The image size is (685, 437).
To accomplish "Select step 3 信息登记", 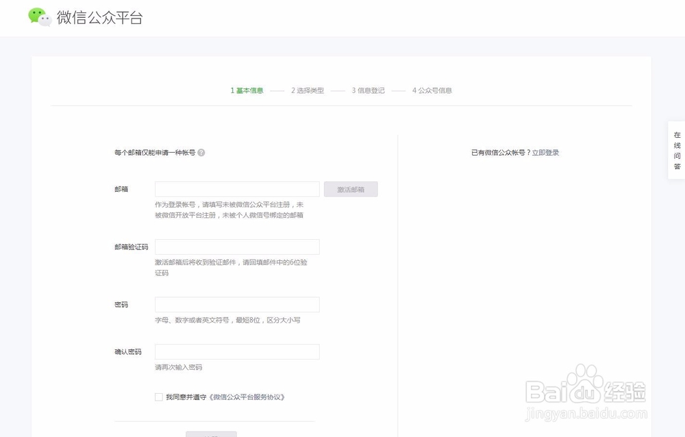I will [369, 90].
